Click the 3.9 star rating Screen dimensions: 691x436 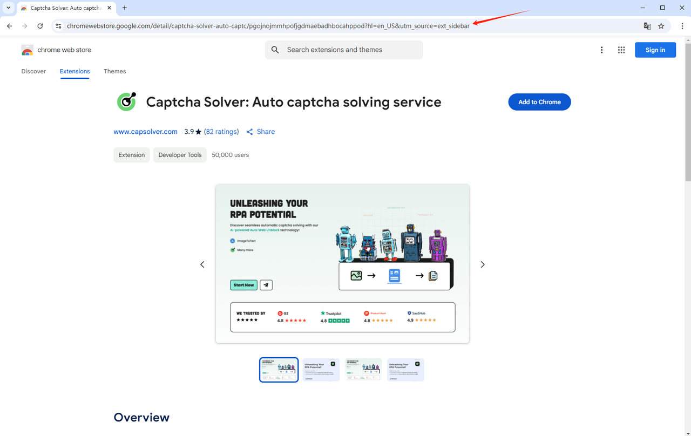pyautogui.click(x=193, y=132)
